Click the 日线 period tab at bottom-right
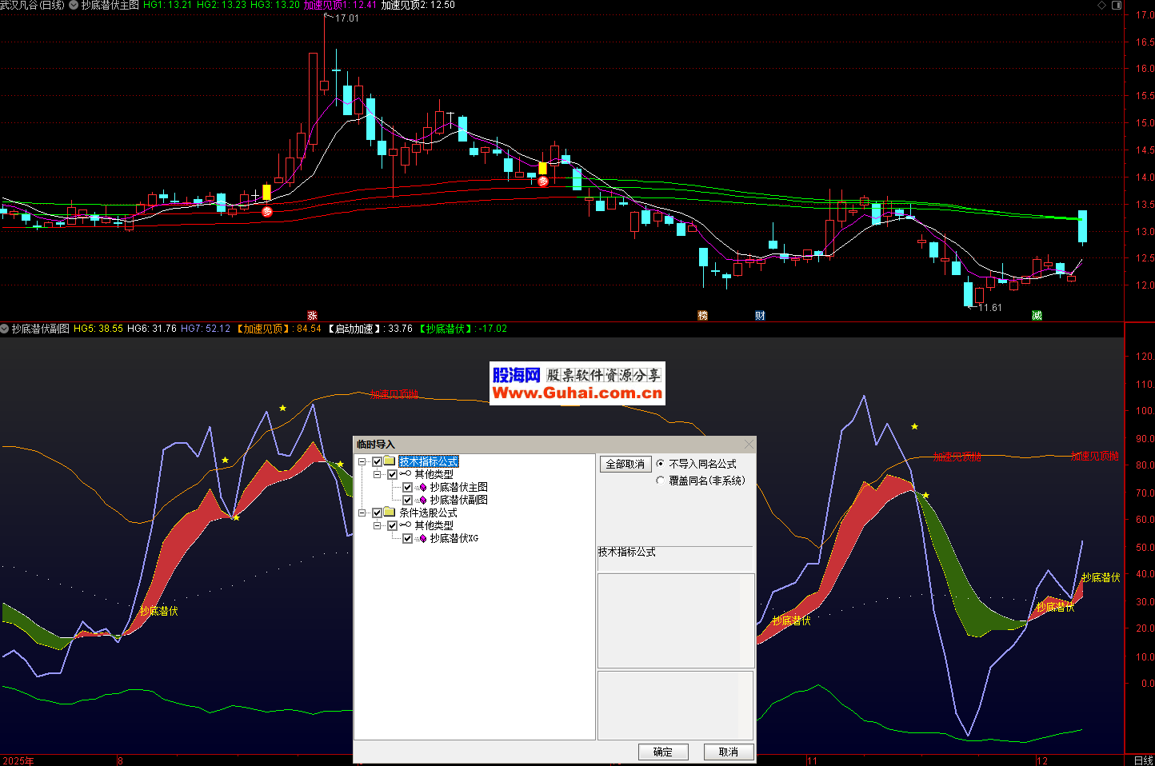The height and width of the screenshot is (766, 1155). click(x=1143, y=760)
